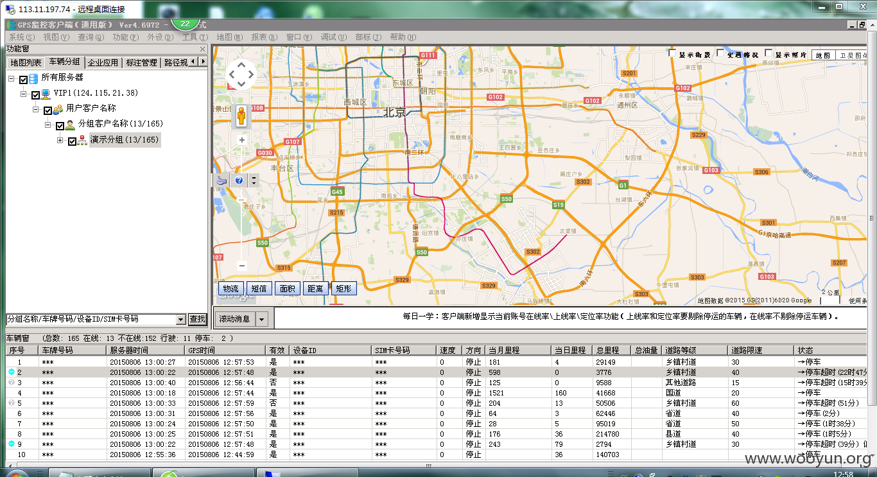Image resolution: width=877 pixels, height=477 pixels.
Task: Open the search field dropdown arrow
Action: tap(180, 319)
